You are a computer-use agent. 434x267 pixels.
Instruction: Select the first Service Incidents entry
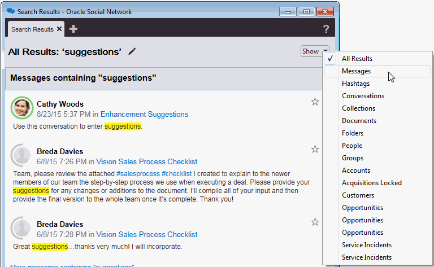(x=377, y=245)
